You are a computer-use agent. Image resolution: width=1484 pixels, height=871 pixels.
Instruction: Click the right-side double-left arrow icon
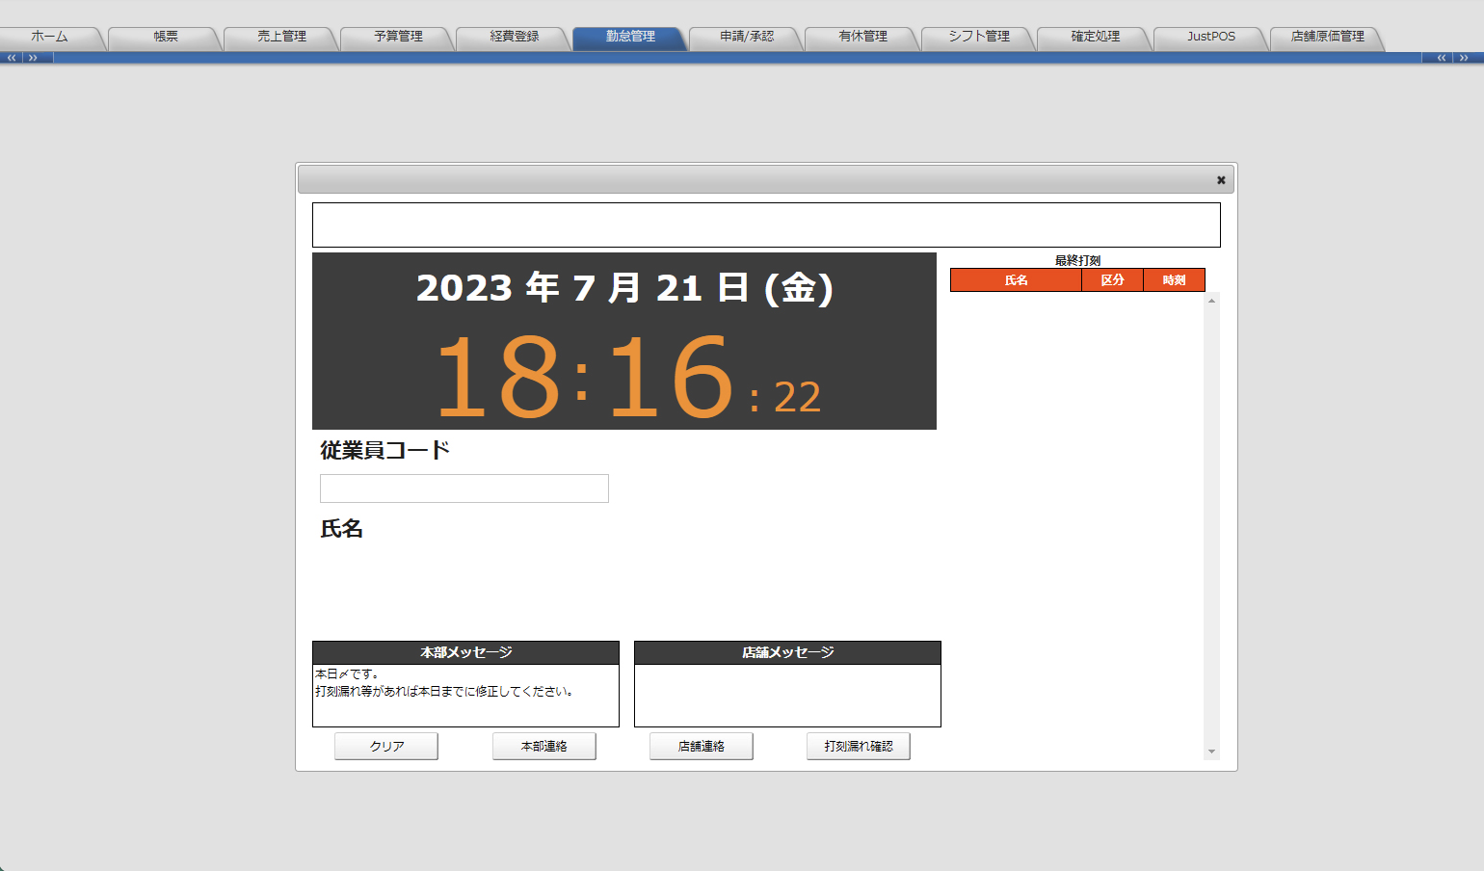tap(1442, 58)
